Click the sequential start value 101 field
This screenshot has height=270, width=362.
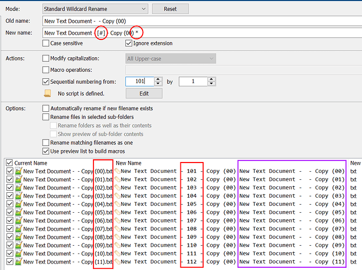[140, 82]
